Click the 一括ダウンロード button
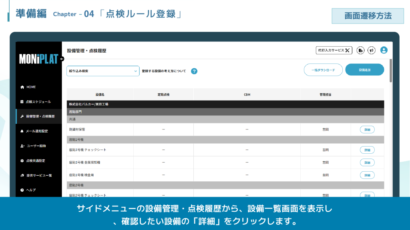Image resolution: width=410 pixels, height=230 pixels. pyautogui.click(x=323, y=70)
